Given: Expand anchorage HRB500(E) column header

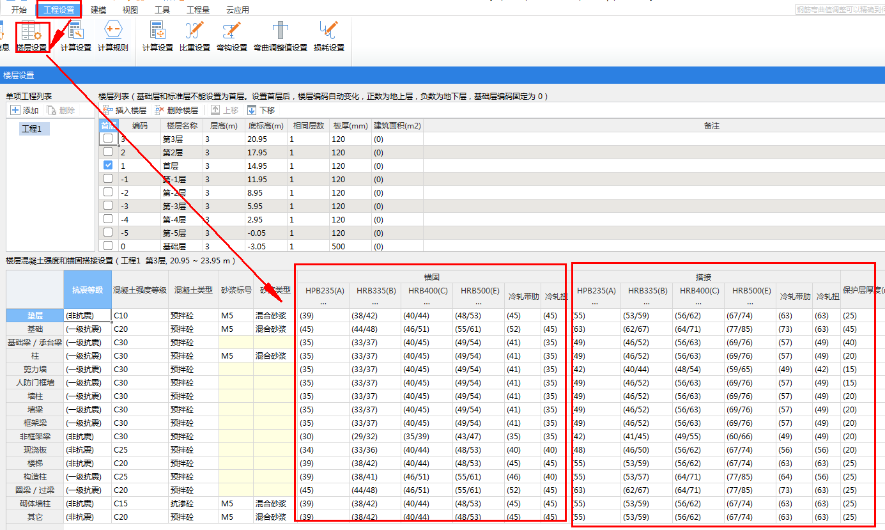Looking at the screenshot, I should coord(479,296).
